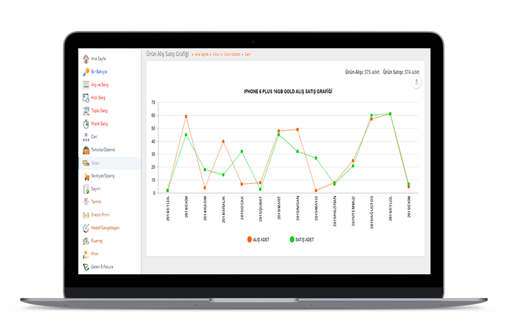Select the Ürün menu item

tap(96, 163)
